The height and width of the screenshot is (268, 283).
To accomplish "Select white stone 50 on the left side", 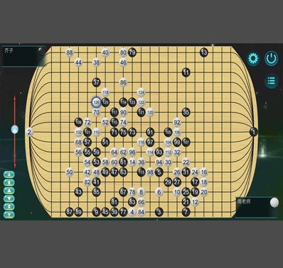I will 69,172.
